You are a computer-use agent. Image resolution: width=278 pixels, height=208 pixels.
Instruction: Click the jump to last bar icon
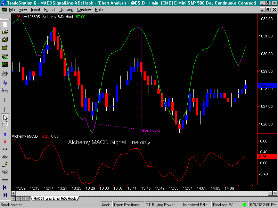pos(5,195)
